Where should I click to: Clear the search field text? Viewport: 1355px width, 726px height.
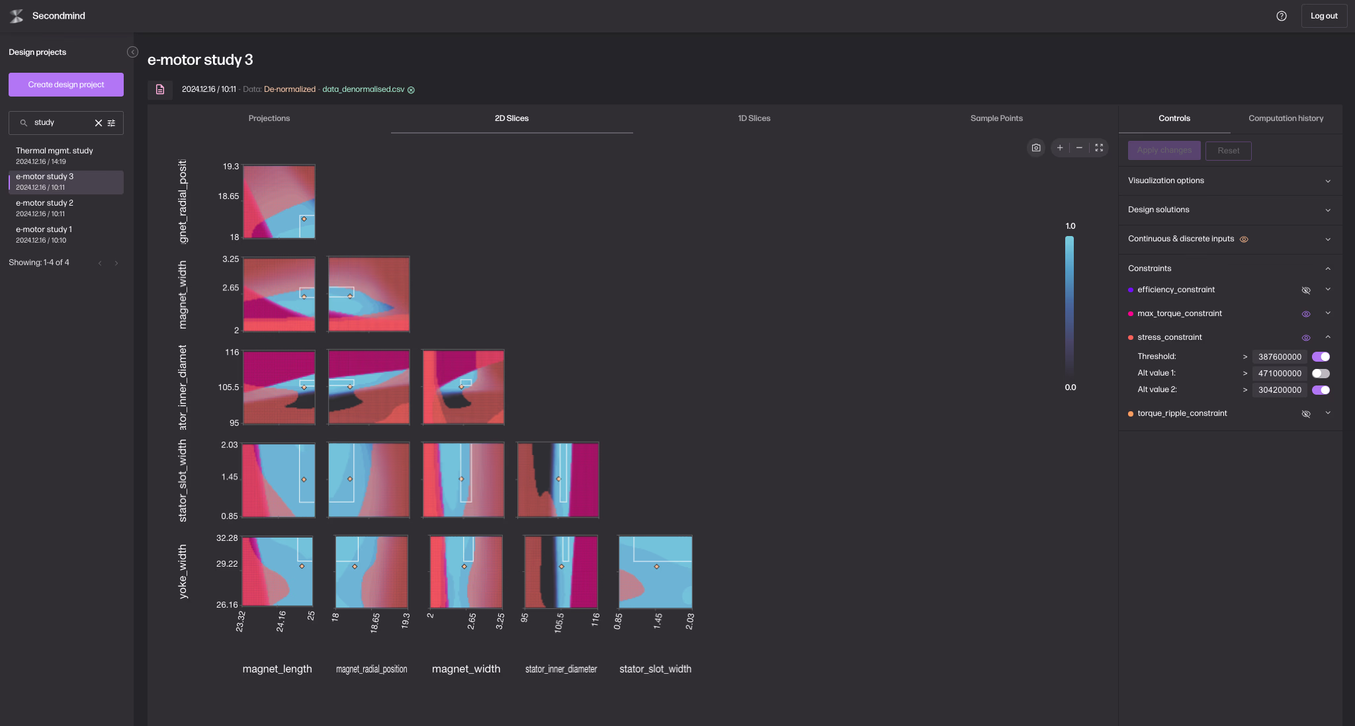coord(99,123)
